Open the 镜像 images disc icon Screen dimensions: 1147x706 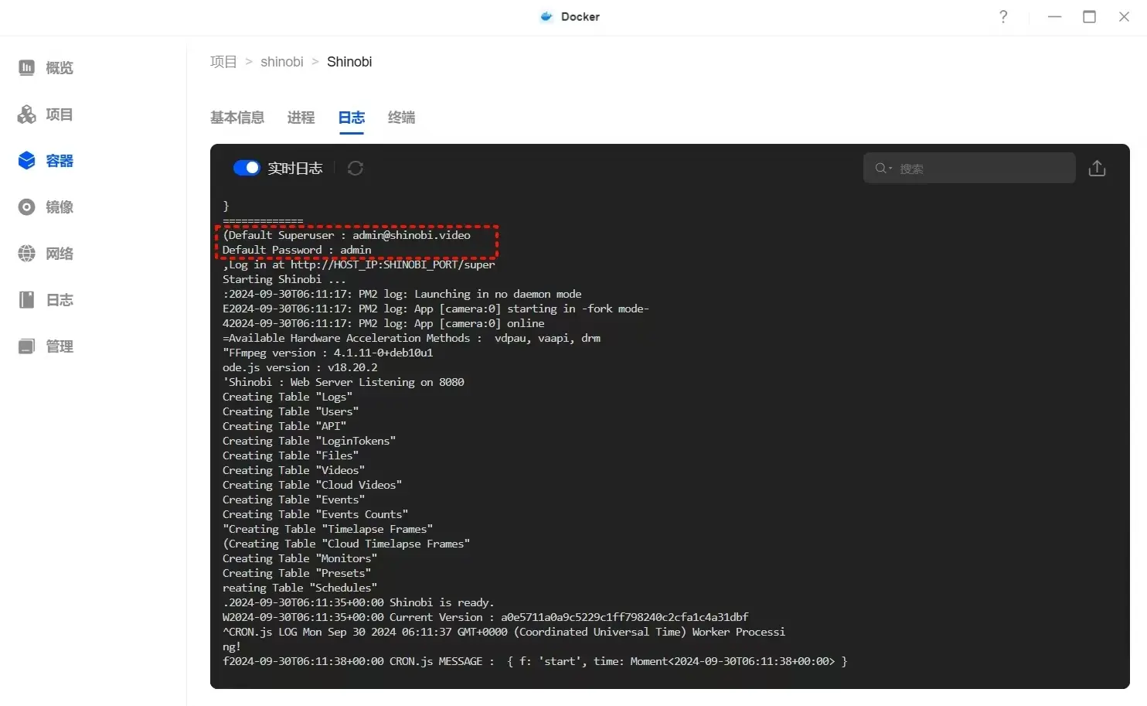(x=27, y=207)
